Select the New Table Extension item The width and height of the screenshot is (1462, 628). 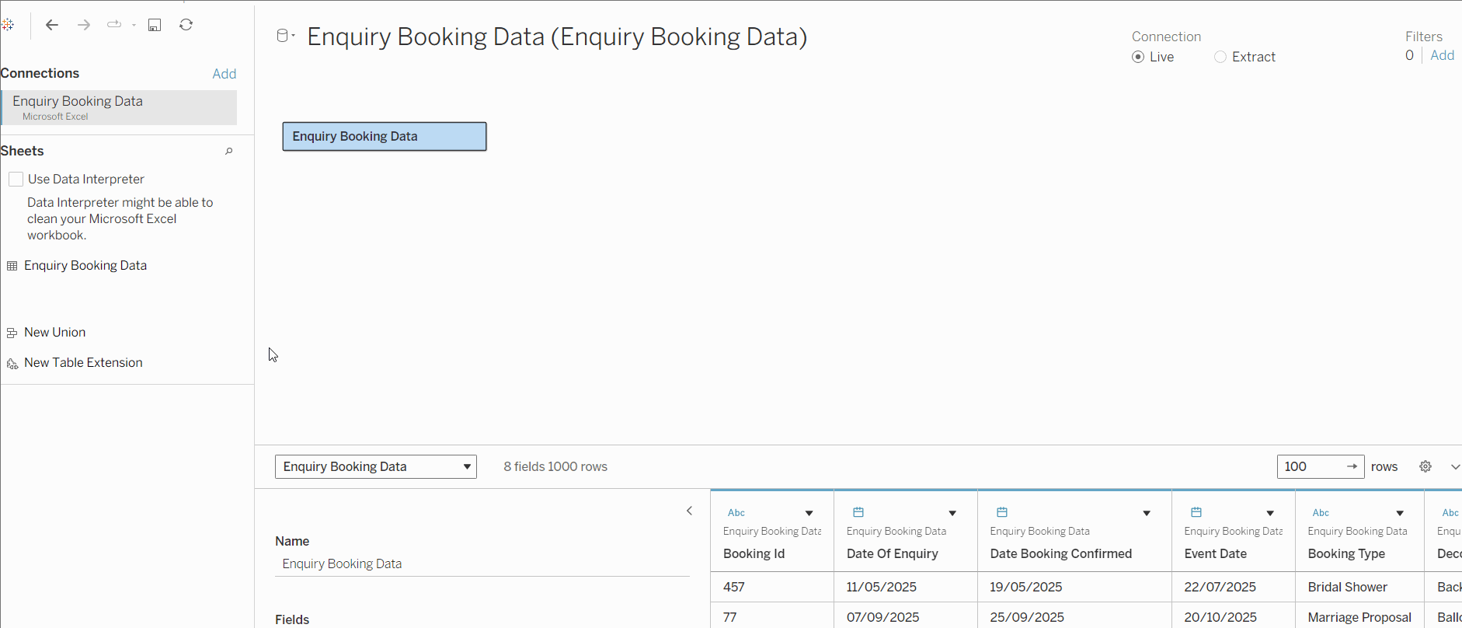click(83, 363)
